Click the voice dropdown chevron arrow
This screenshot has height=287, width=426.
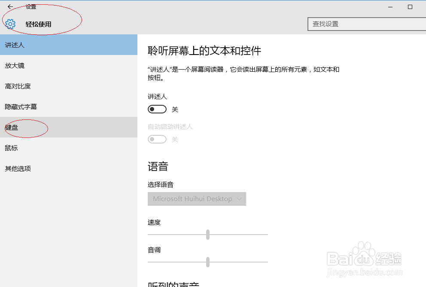[239, 199]
